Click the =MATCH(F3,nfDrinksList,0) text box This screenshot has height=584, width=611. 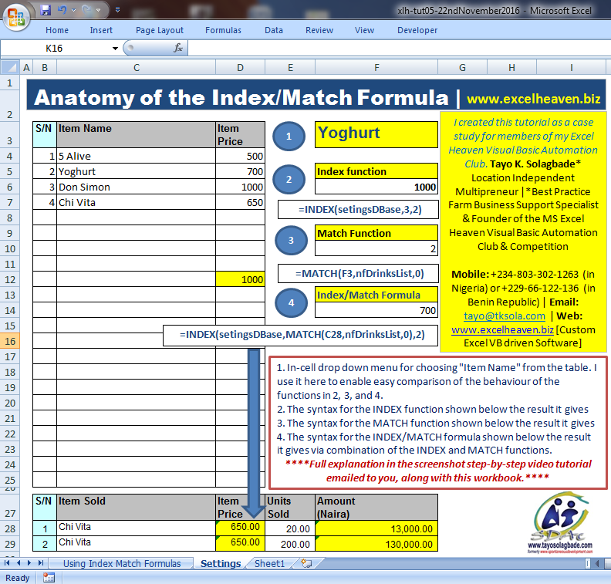(358, 274)
